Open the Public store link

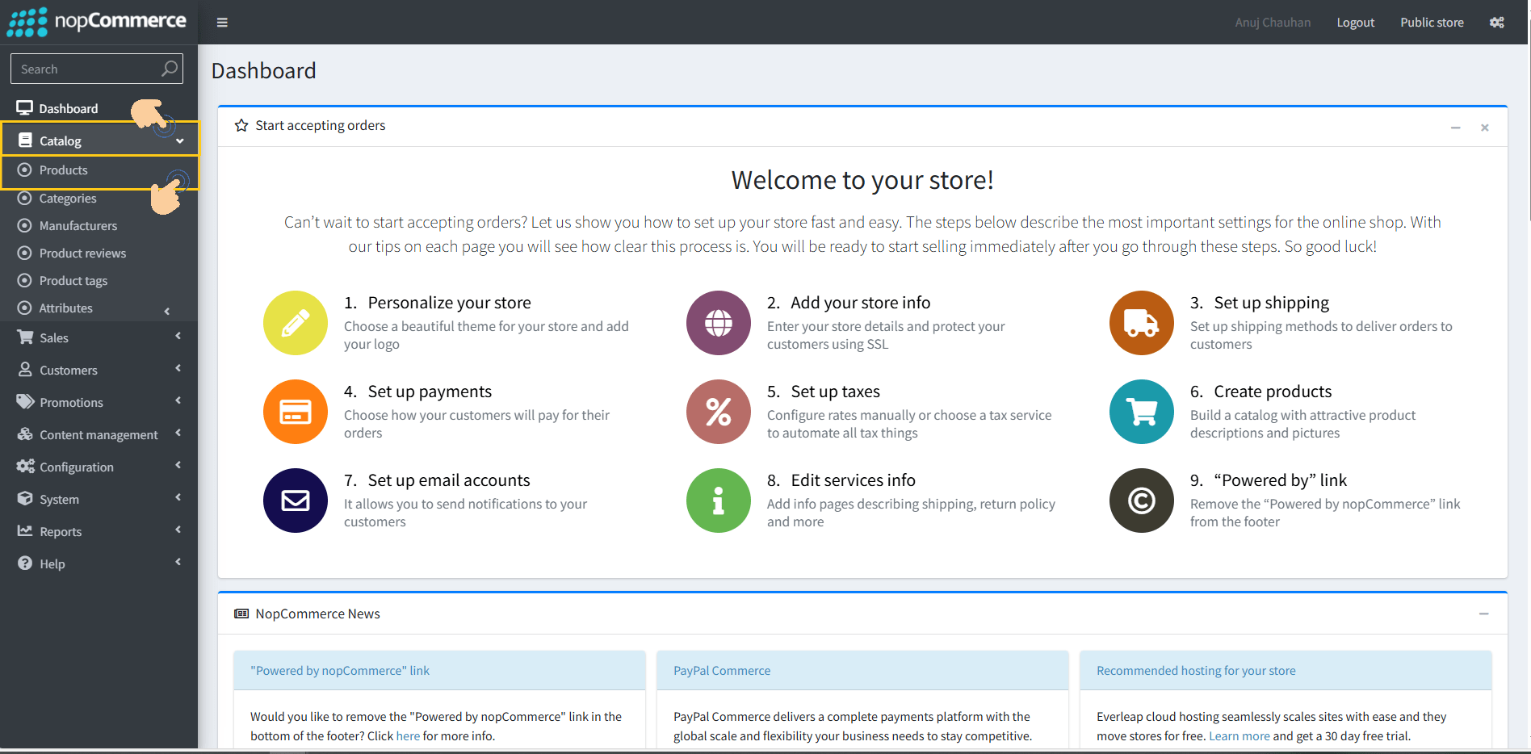(1432, 23)
